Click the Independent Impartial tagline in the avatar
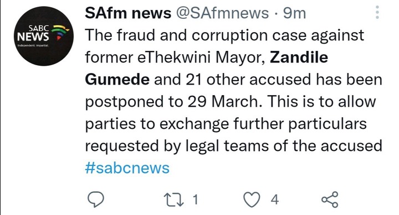This screenshot has height=215, width=399. (x=33, y=46)
